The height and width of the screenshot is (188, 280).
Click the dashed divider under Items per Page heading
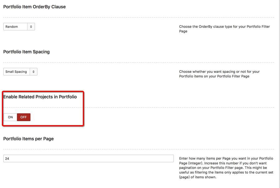pyautogui.click(x=139, y=149)
